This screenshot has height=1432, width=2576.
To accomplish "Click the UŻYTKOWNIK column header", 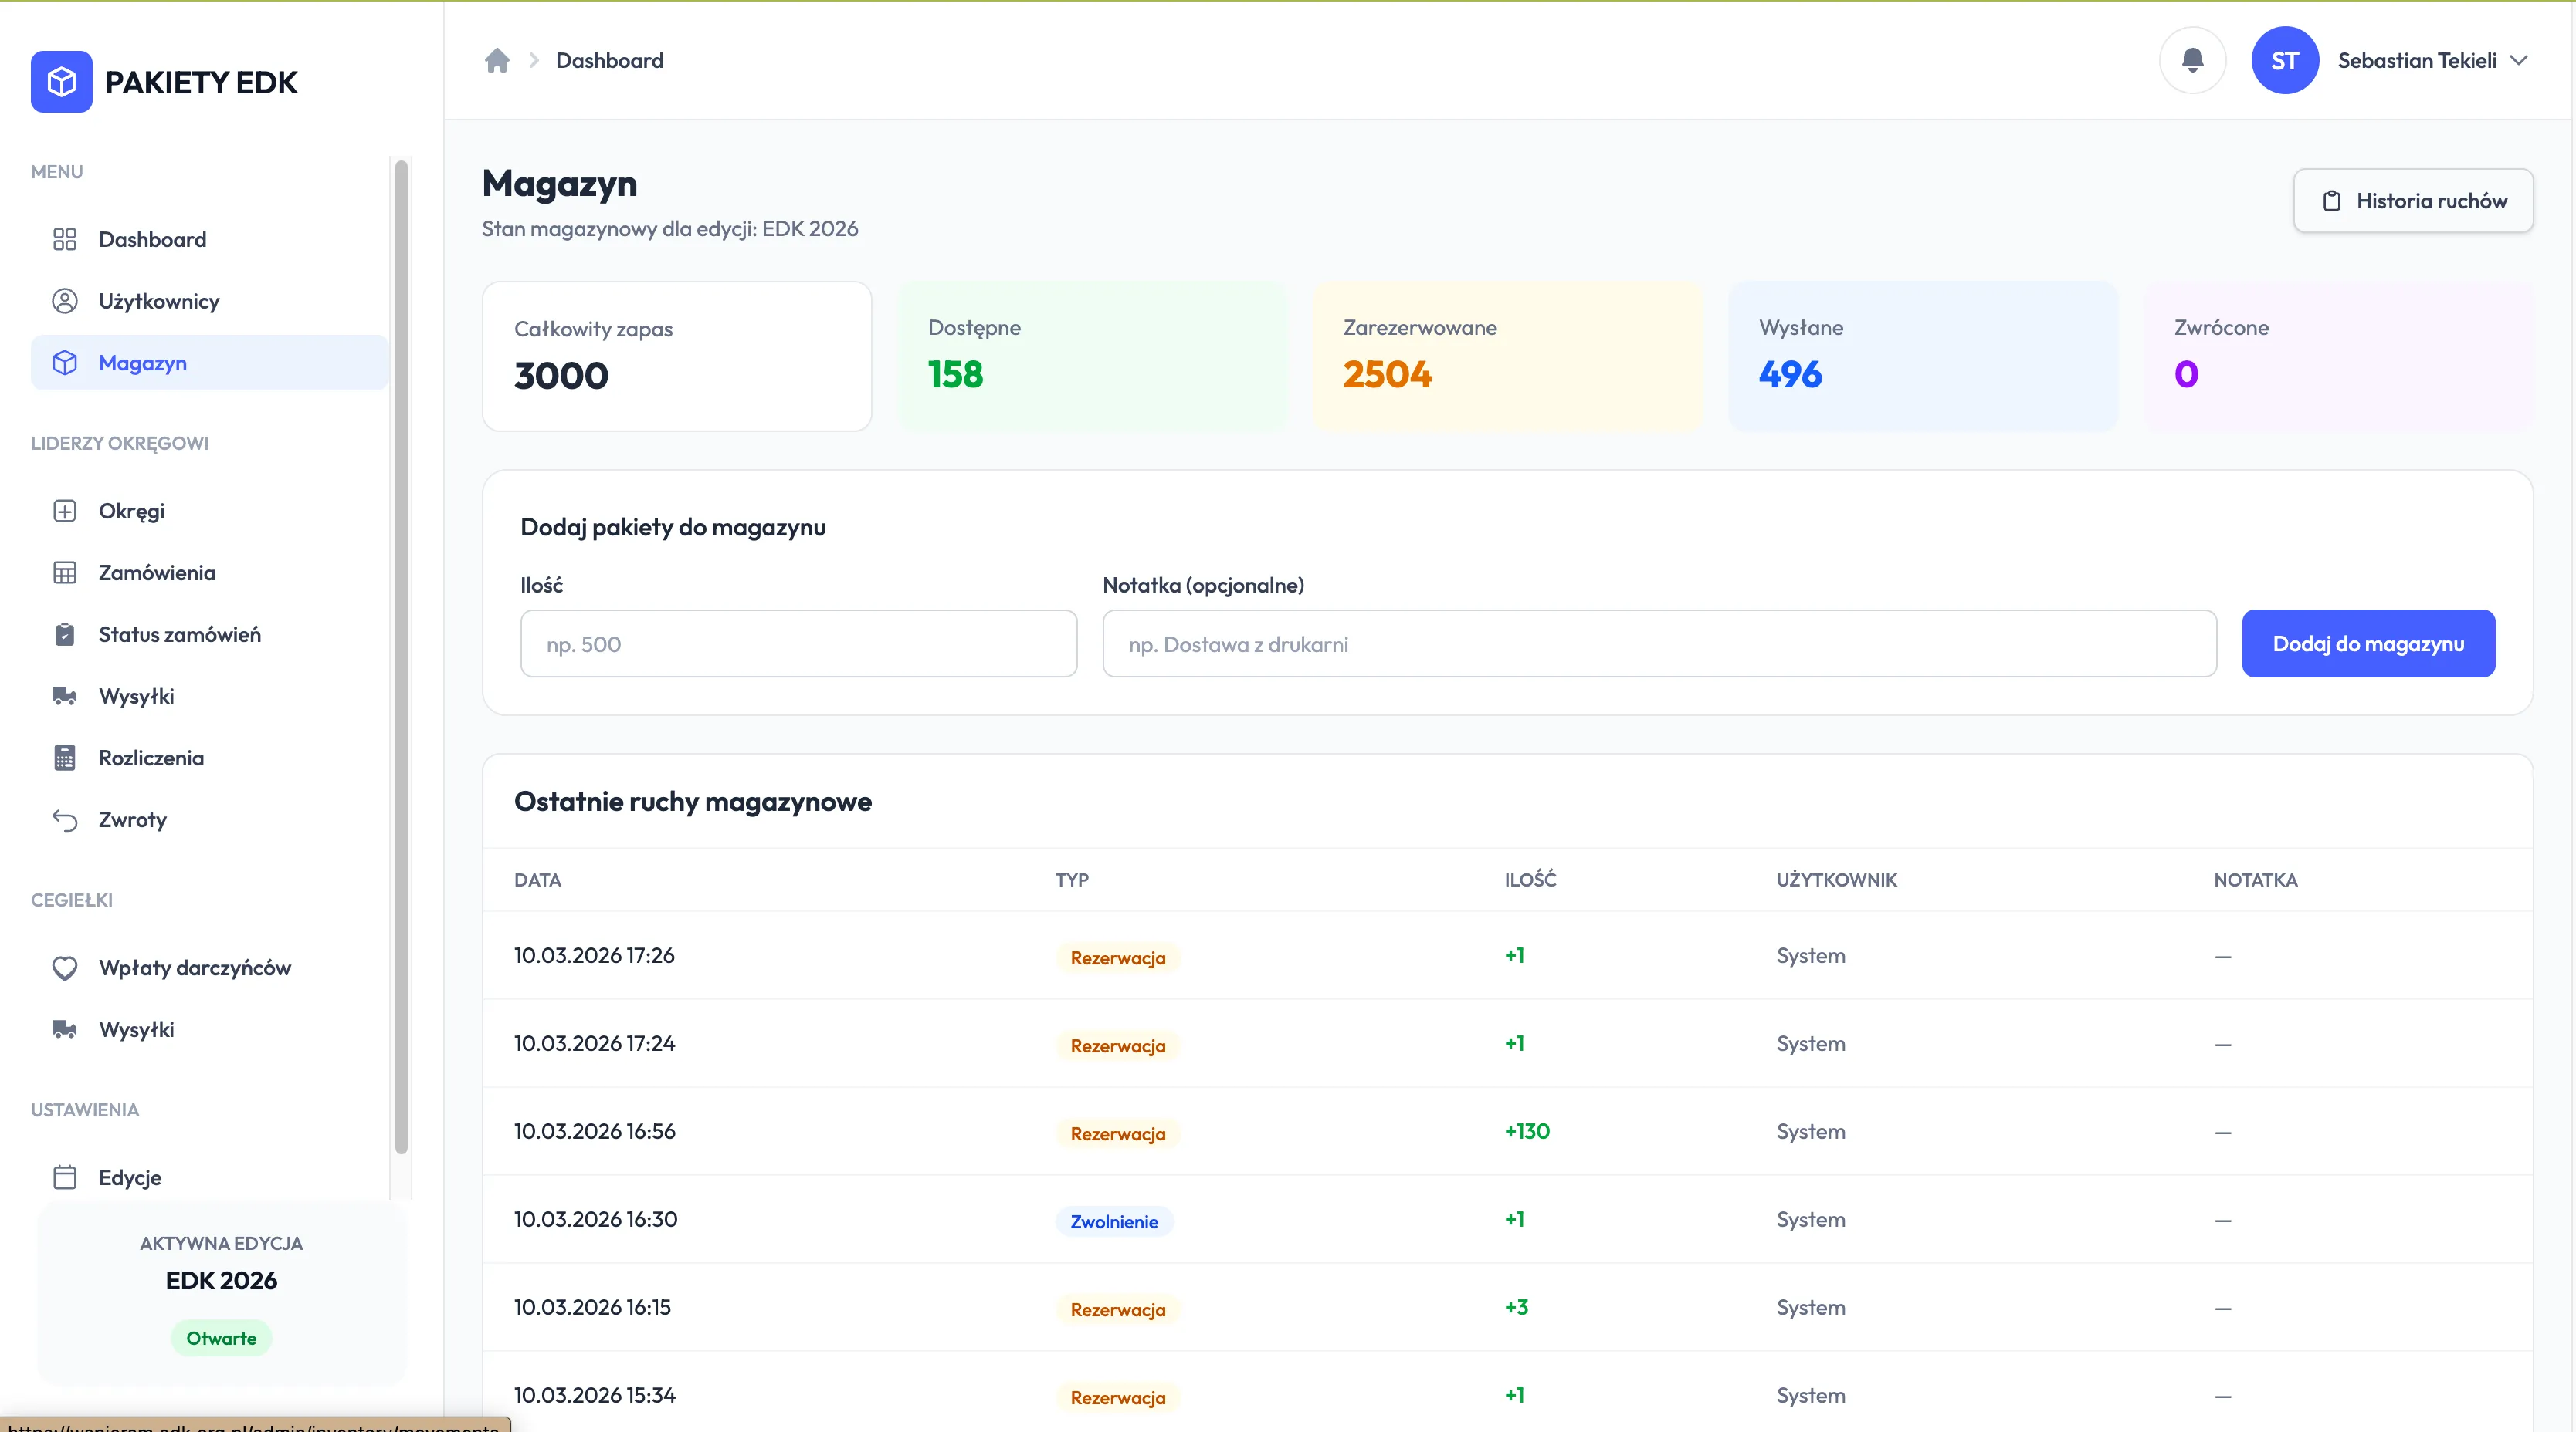I will pyautogui.click(x=1836, y=880).
